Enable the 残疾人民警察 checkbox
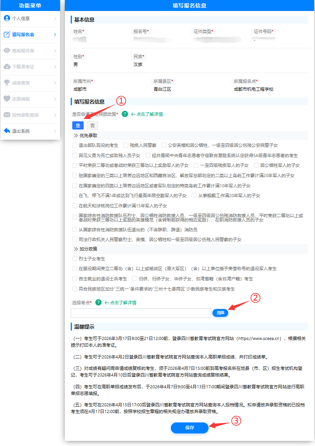 125,145
